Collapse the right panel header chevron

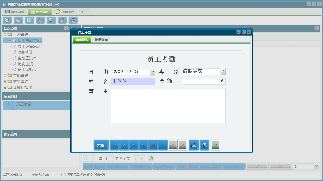click(317, 28)
